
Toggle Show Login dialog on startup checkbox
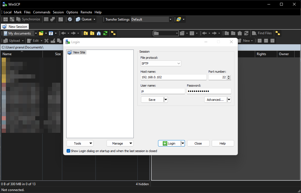68,151
